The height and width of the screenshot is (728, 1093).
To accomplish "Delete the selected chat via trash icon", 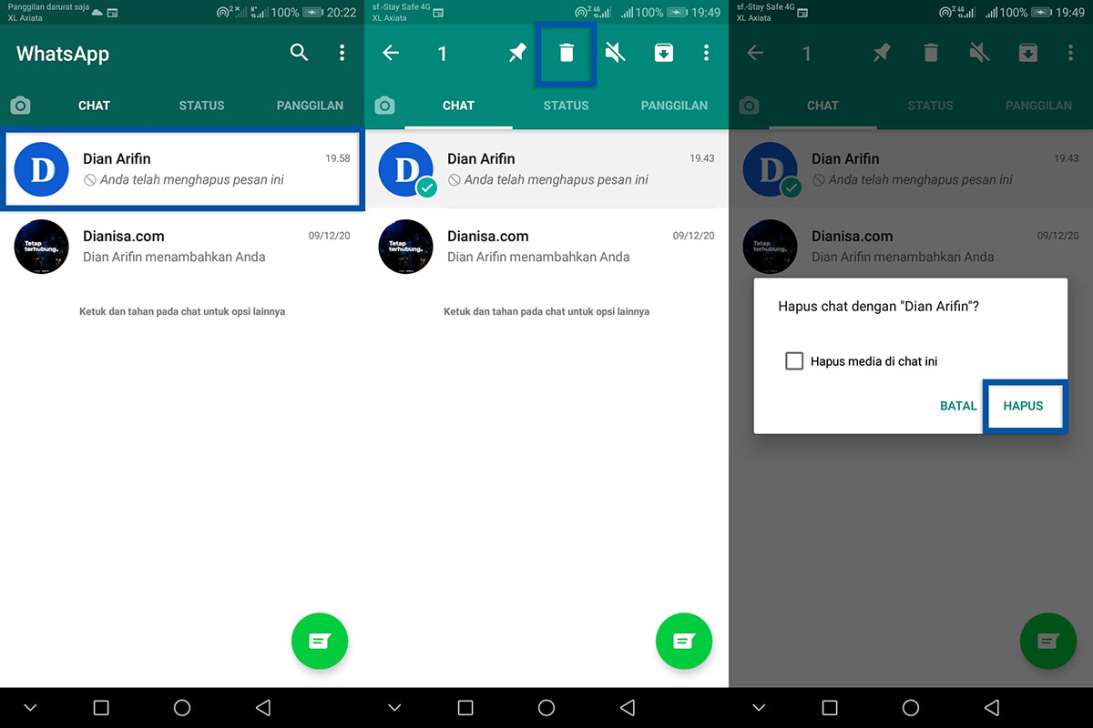I will coord(566,53).
